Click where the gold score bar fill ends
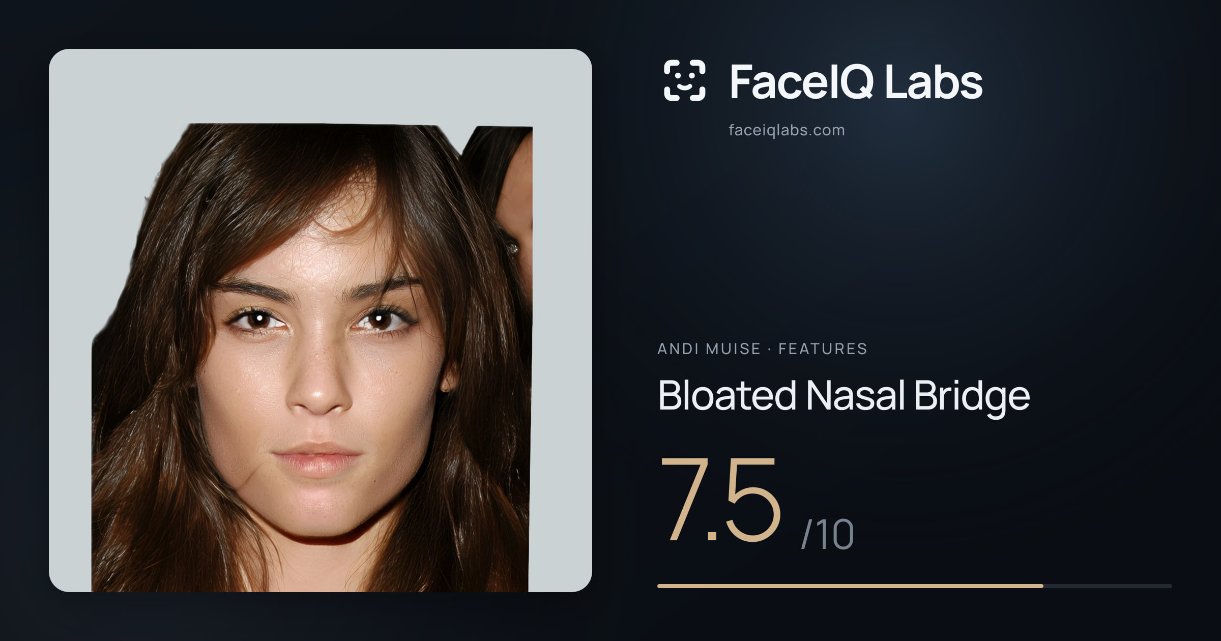The width and height of the screenshot is (1221, 641). coord(1043,586)
